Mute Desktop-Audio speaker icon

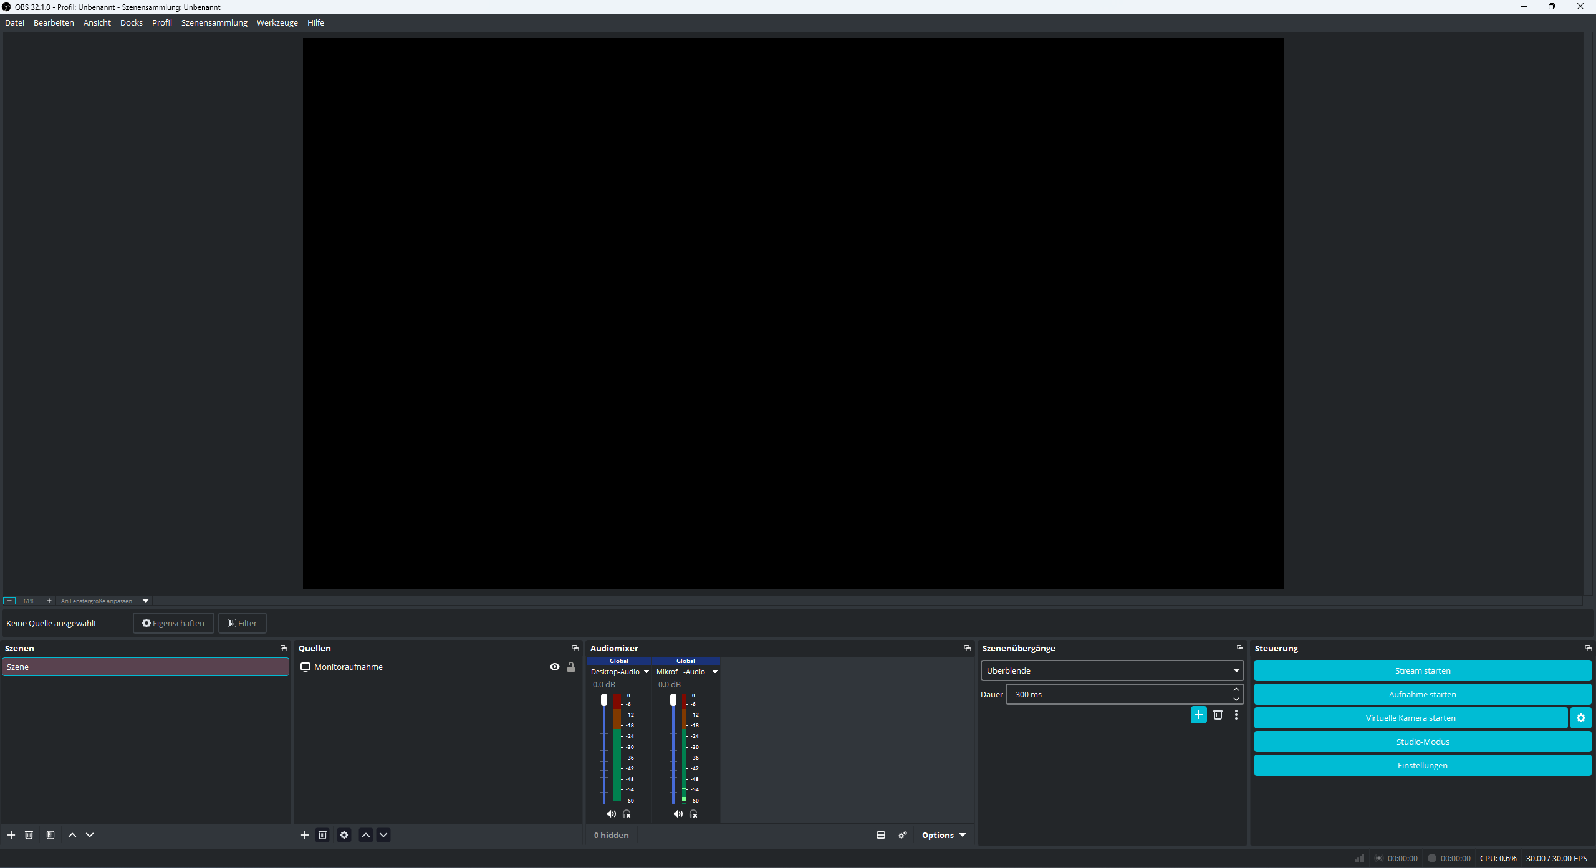pyautogui.click(x=612, y=814)
